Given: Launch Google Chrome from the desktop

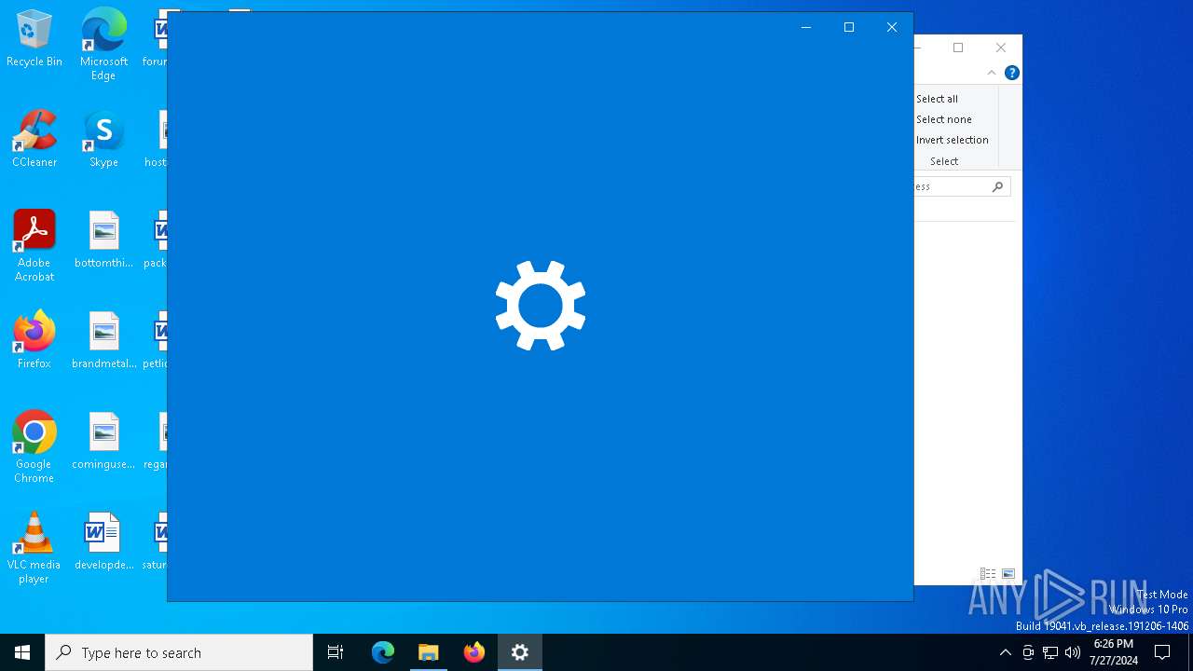Looking at the screenshot, I should point(34,447).
